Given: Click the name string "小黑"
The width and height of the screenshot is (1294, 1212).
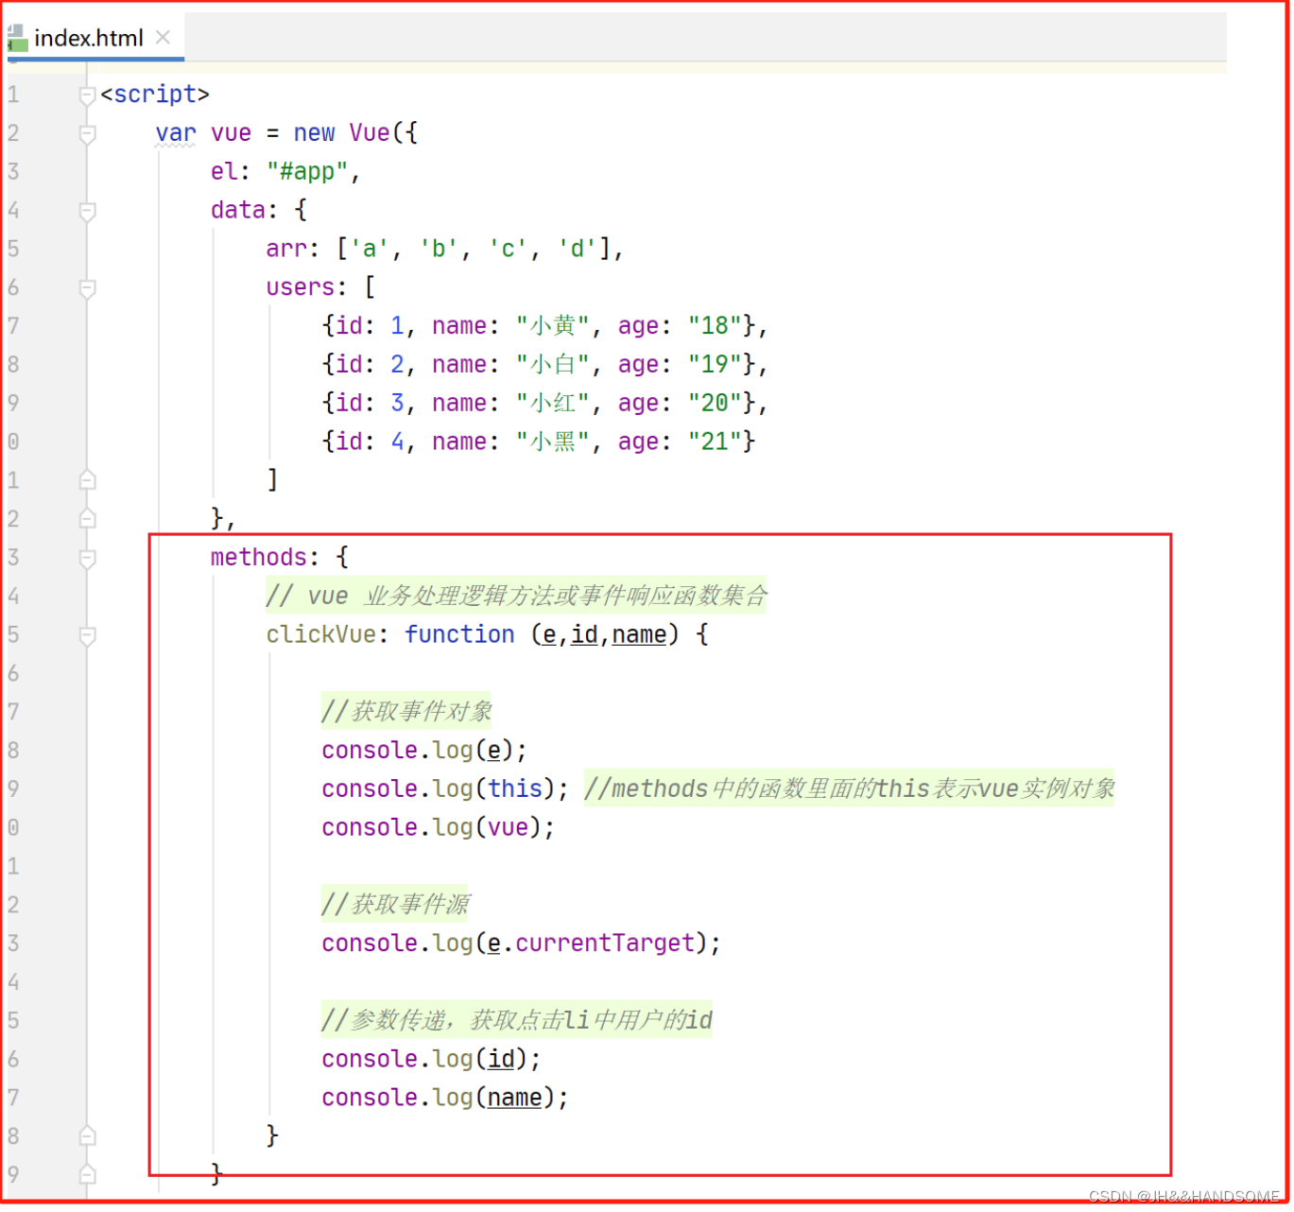Looking at the screenshot, I should click(x=554, y=442).
